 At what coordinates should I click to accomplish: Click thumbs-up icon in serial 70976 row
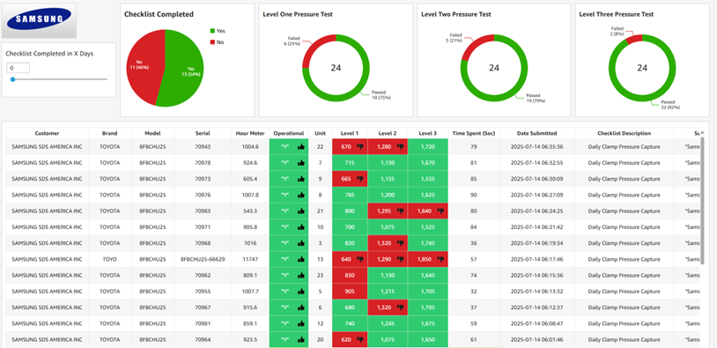tap(301, 195)
